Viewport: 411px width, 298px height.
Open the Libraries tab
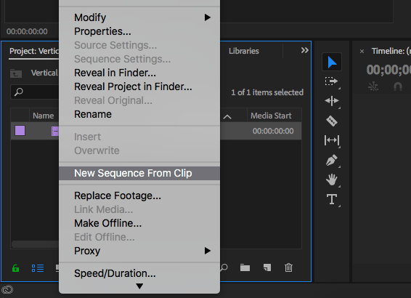click(244, 51)
